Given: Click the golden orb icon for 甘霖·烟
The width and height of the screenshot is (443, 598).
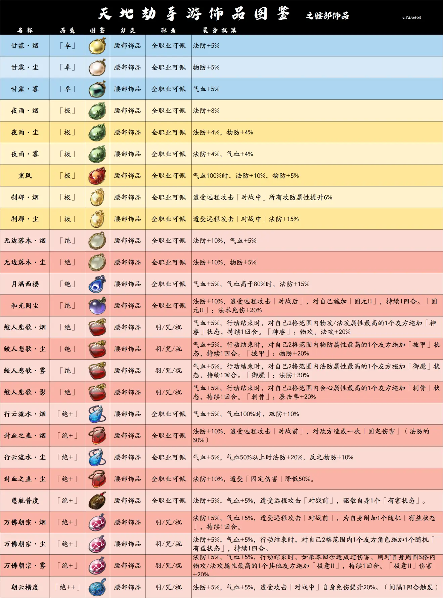Looking at the screenshot, I should tap(97, 46).
